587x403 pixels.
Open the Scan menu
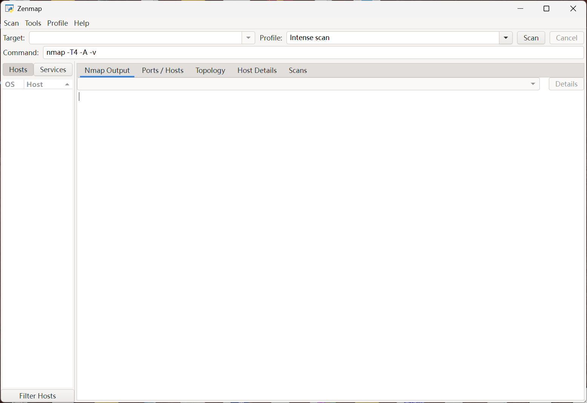[11, 23]
